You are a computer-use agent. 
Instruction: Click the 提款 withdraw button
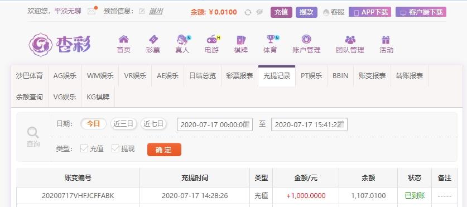306,12
